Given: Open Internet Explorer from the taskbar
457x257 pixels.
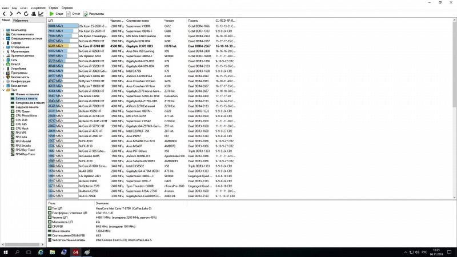Looking at the screenshot, I should tap(41, 252).
